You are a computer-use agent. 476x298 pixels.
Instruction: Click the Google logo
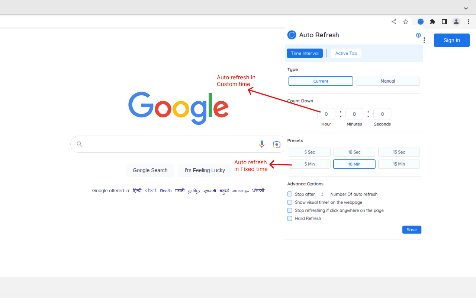[178, 108]
